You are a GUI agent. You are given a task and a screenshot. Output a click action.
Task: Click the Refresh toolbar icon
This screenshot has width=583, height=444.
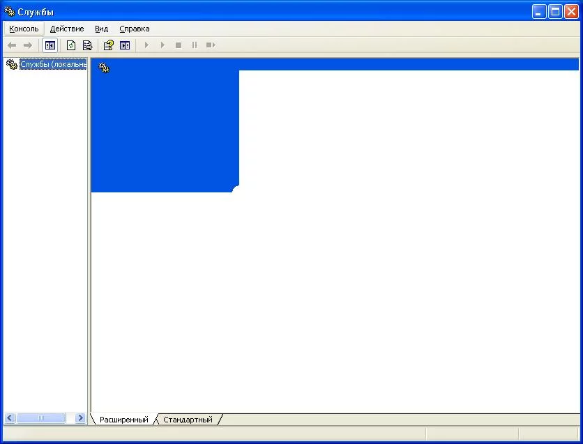(x=71, y=45)
